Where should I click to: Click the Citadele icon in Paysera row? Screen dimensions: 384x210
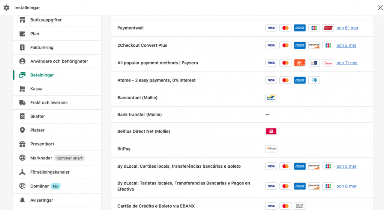(x=328, y=63)
